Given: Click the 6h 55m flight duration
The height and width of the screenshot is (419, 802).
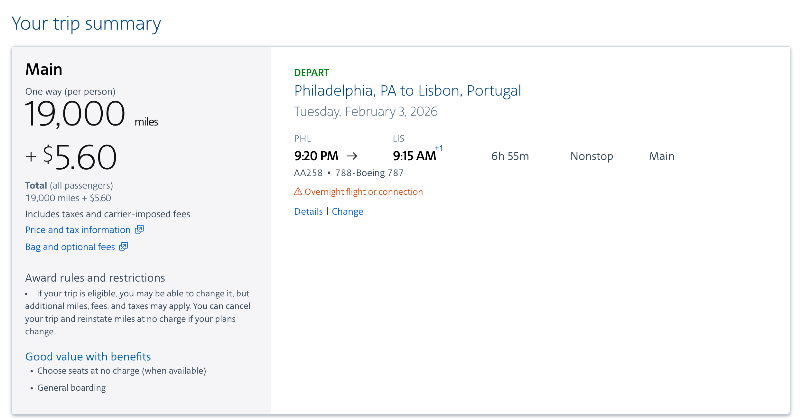Looking at the screenshot, I should click(510, 156).
